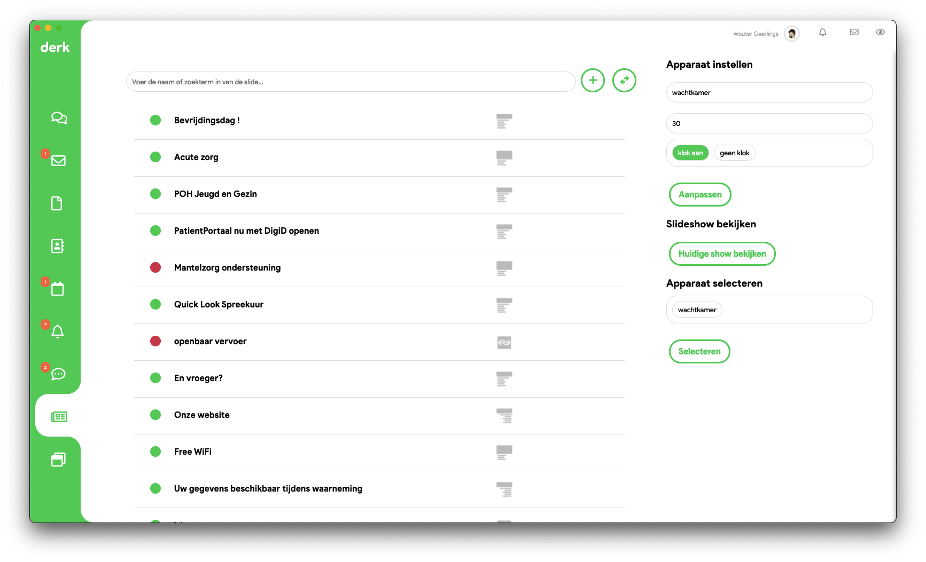Open layout thumbnail for openbaar vervoer slide

[504, 342]
